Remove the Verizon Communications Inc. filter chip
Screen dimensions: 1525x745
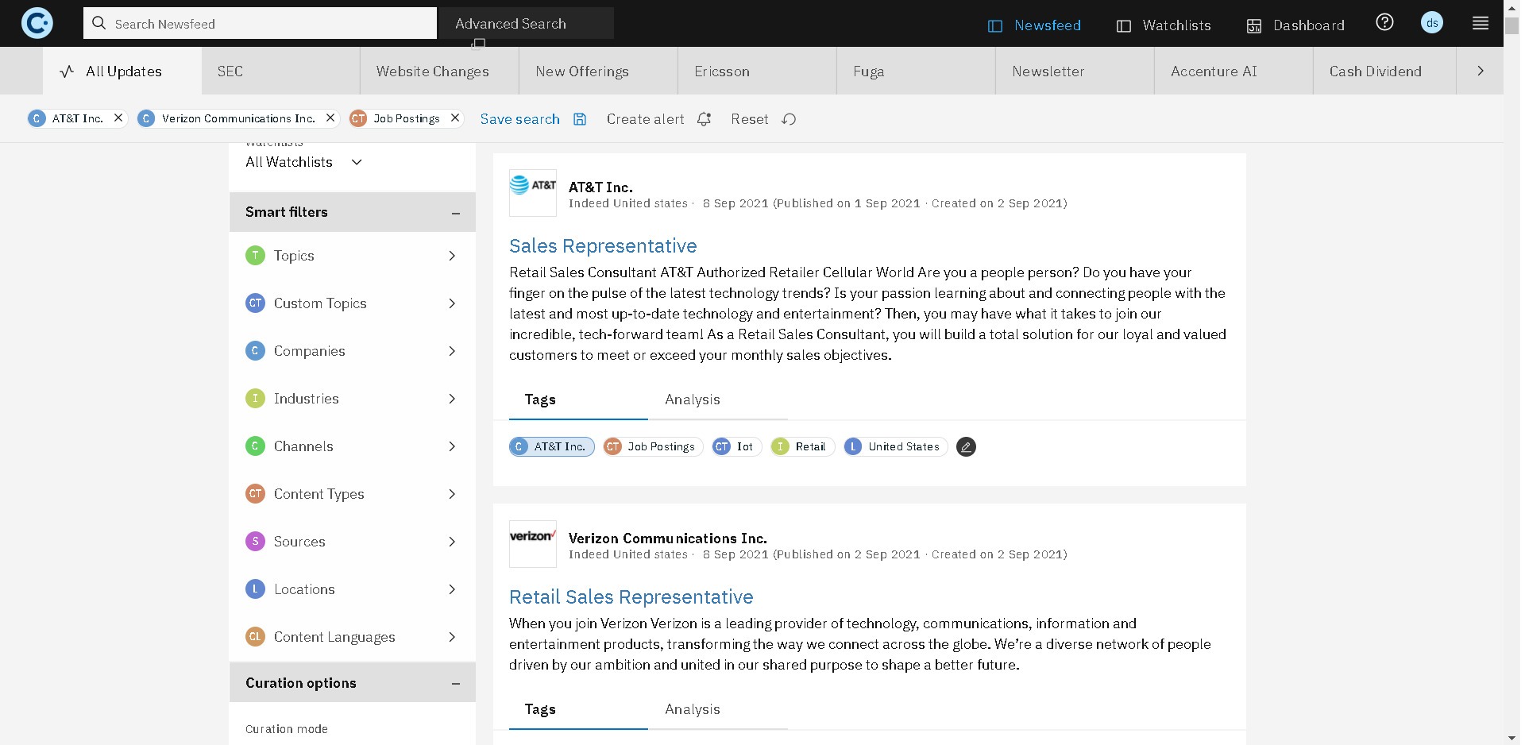click(x=330, y=118)
